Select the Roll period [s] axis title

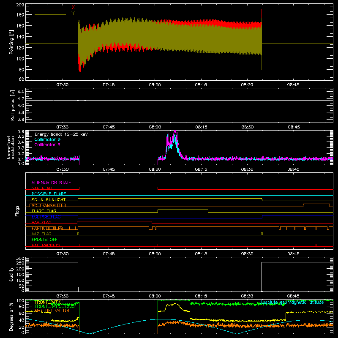13,105
